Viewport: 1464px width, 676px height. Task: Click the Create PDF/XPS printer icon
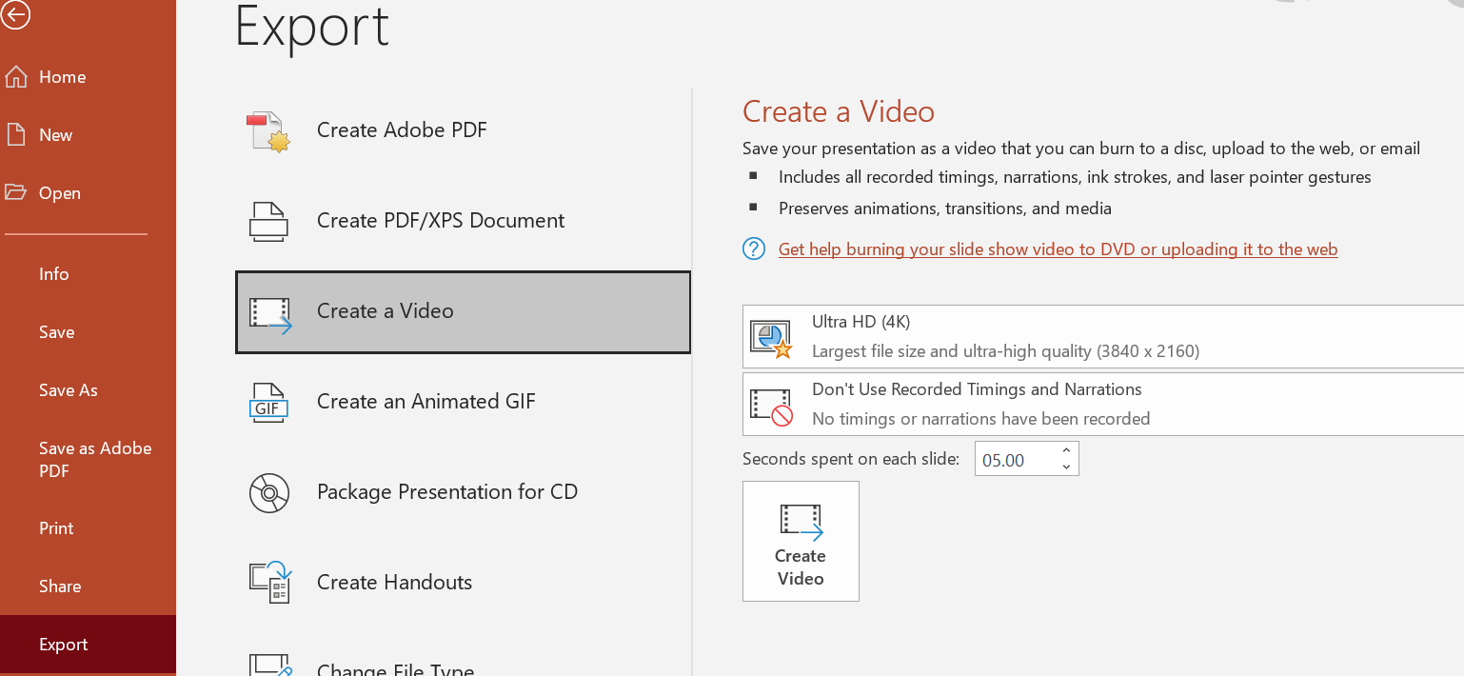(x=268, y=221)
